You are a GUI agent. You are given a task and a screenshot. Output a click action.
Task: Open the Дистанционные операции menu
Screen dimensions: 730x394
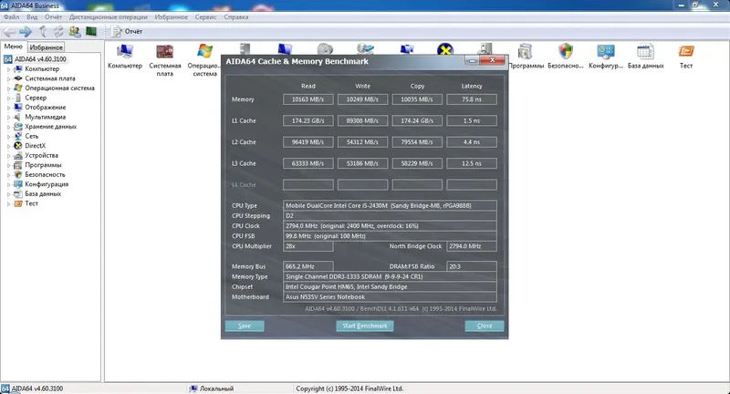109,17
